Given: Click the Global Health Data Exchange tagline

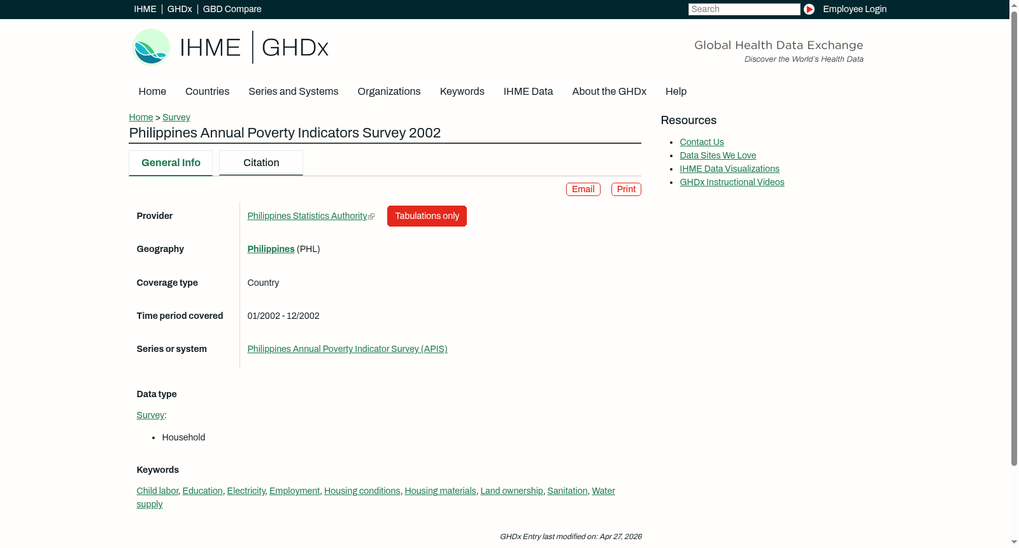Looking at the screenshot, I should 778,45.
